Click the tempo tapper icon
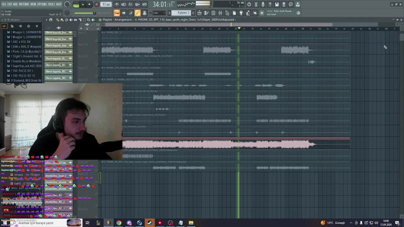 [248, 13]
